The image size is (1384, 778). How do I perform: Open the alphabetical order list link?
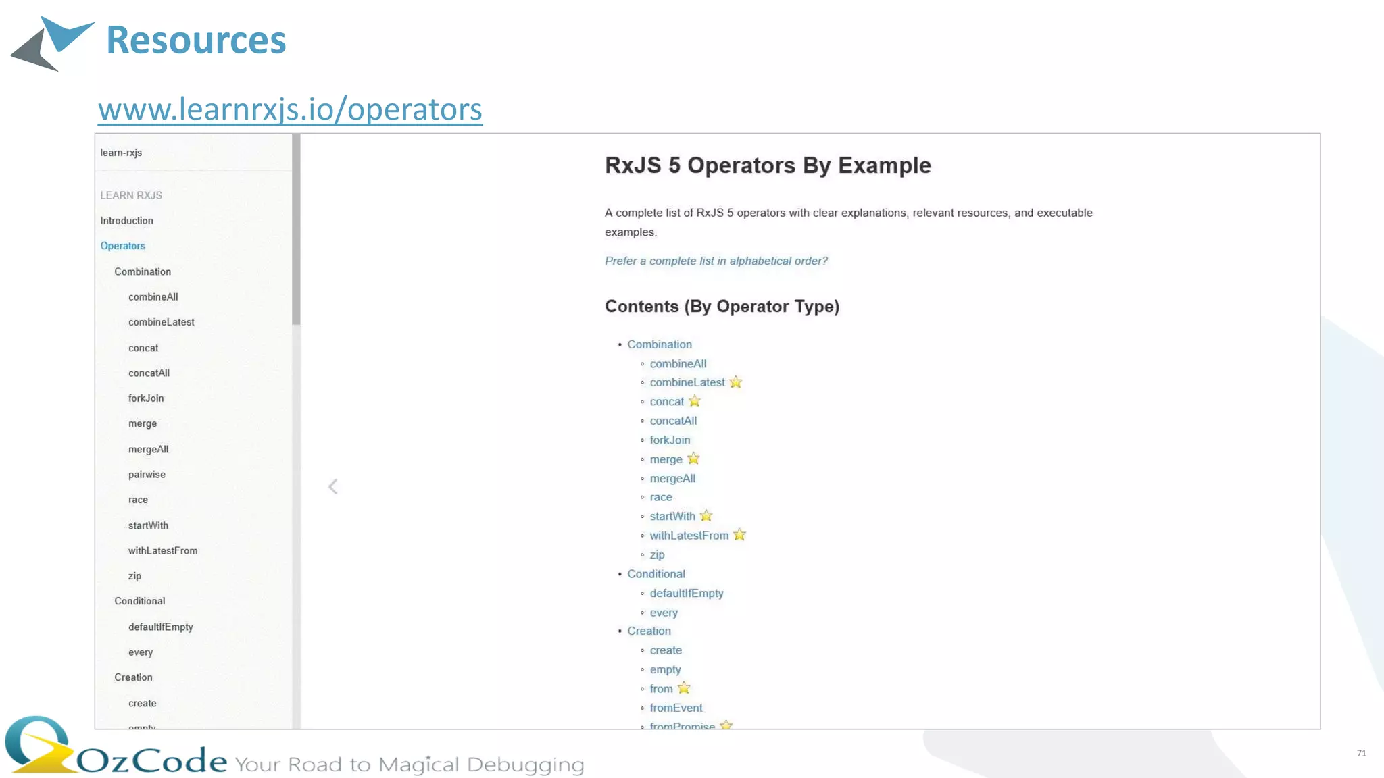tap(716, 261)
